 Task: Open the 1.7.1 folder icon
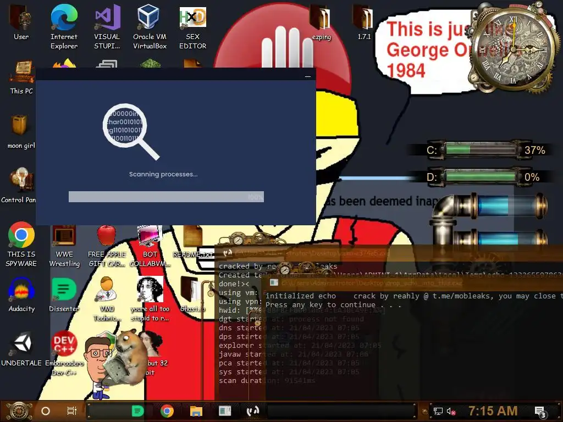pyautogui.click(x=364, y=21)
